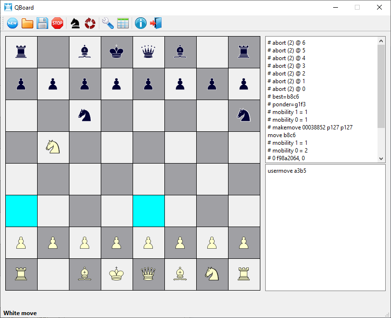Screen dimensions: 391x318
Task: Select the black pawn on a7
Action: [x=21, y=84]
